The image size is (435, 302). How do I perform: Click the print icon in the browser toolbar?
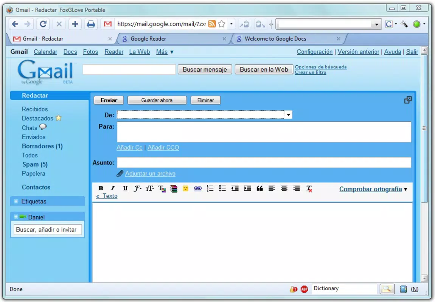(x=91, y=24)
